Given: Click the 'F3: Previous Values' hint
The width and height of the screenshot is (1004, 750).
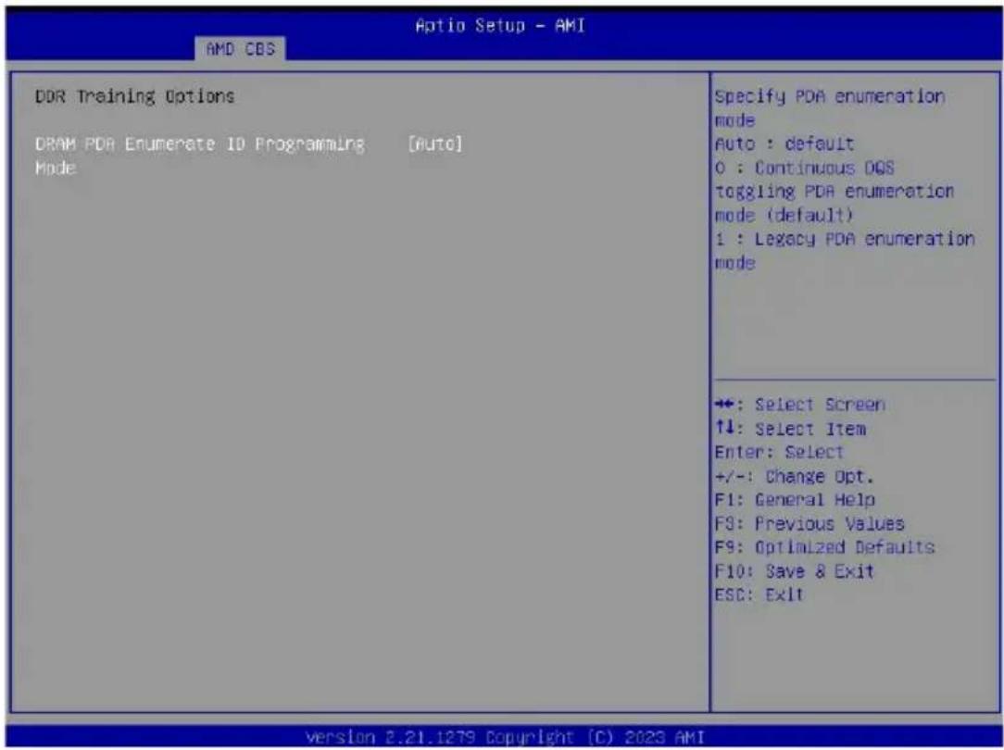Looking at the screenshot, I should click(x=809, y=524).
